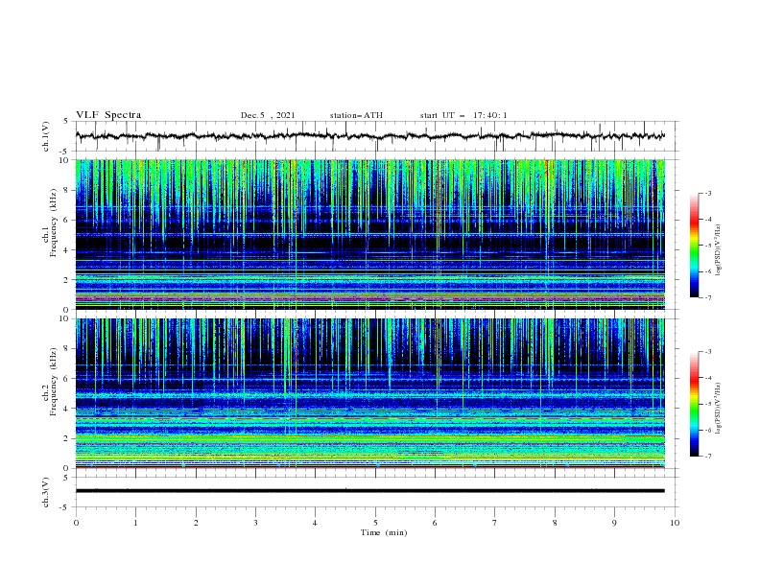Select lower colorbar "log(PSD)(V²/Hz)" label
Image resolution: width=760 pixels, height=587 pixels.
pyautogui.click(x=718, y=409)
